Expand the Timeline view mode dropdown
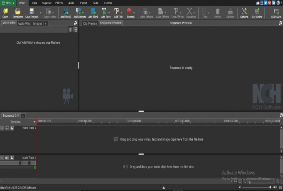The height and width of the screenshot is (191, 283). tap(35, 122)
